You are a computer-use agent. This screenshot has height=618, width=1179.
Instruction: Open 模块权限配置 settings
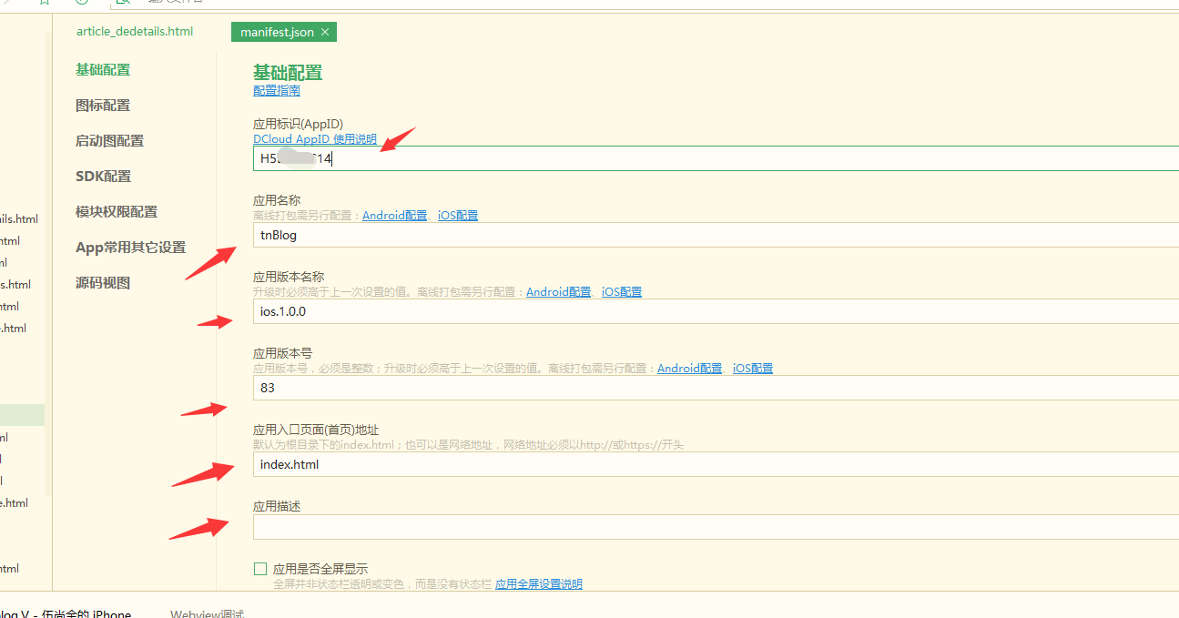117,212
